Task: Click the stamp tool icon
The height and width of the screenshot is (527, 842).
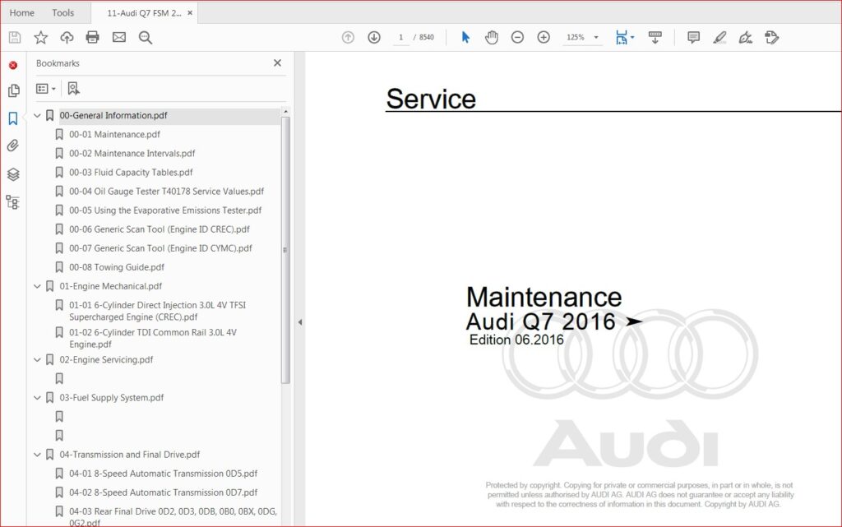Action: (x=771, y=37)
